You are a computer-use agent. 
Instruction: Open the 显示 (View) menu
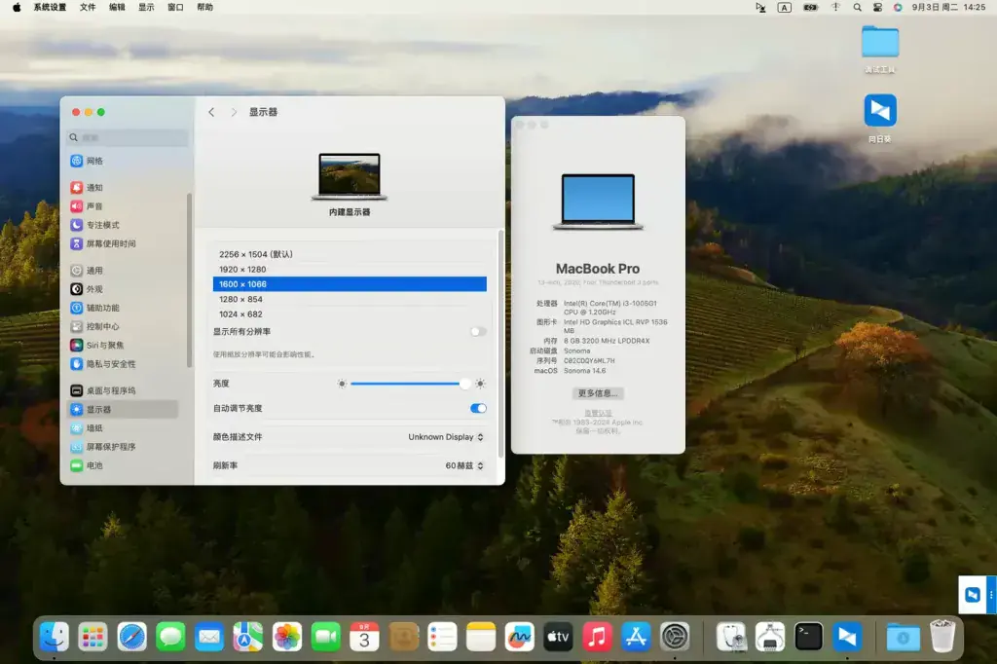pyautogui.click(x=146, y=7)
